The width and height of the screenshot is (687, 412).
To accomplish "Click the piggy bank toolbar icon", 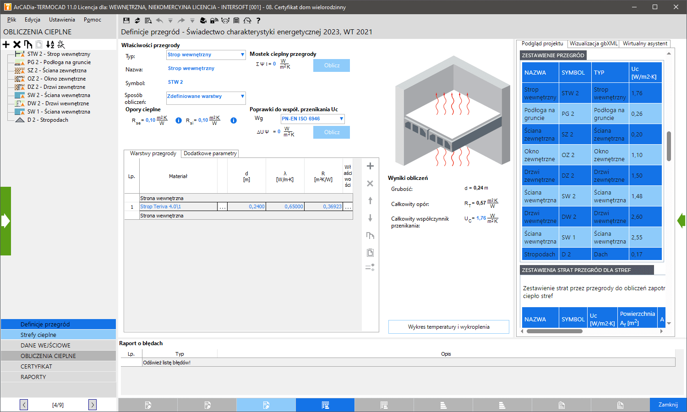I will pyautogui.click(x=225, y=20).
